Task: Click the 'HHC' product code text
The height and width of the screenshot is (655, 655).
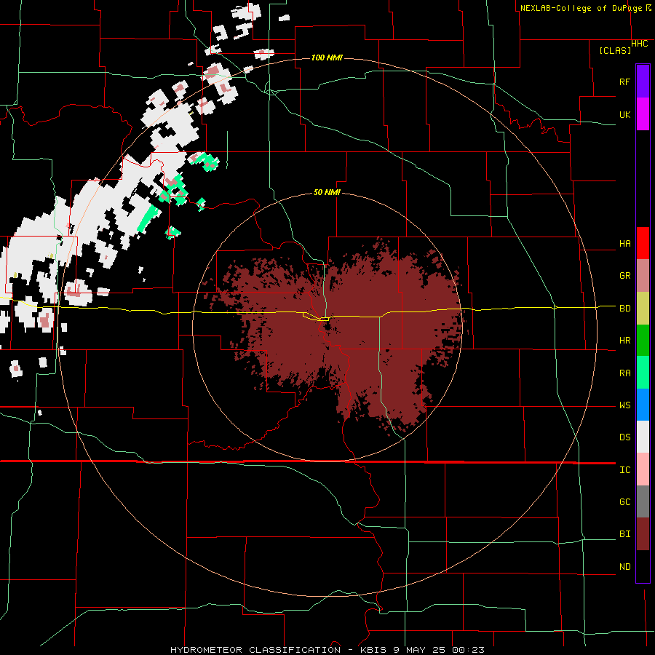Action: coord(640,44)
